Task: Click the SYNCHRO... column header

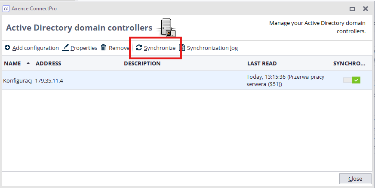Action: (x=349, y=64)
